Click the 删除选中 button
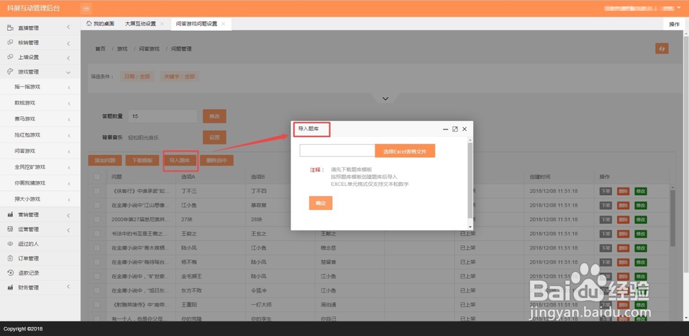689x336 pixels. point(216,160)
